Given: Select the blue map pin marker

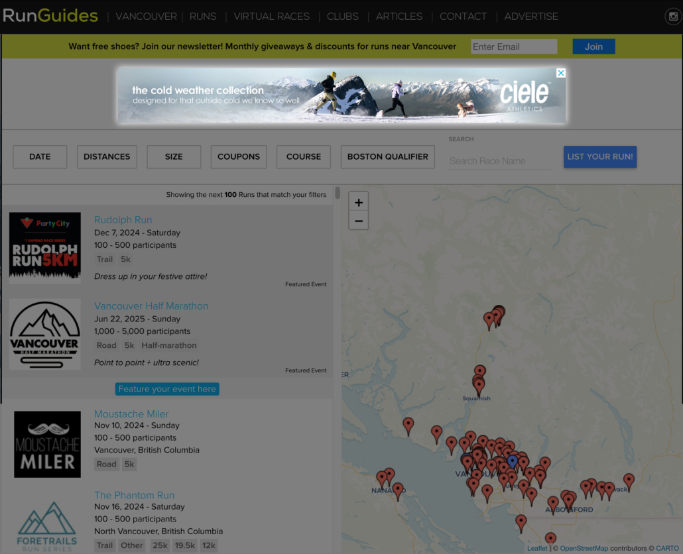Looking at the screenshot, I should click(x=513, y=461).
